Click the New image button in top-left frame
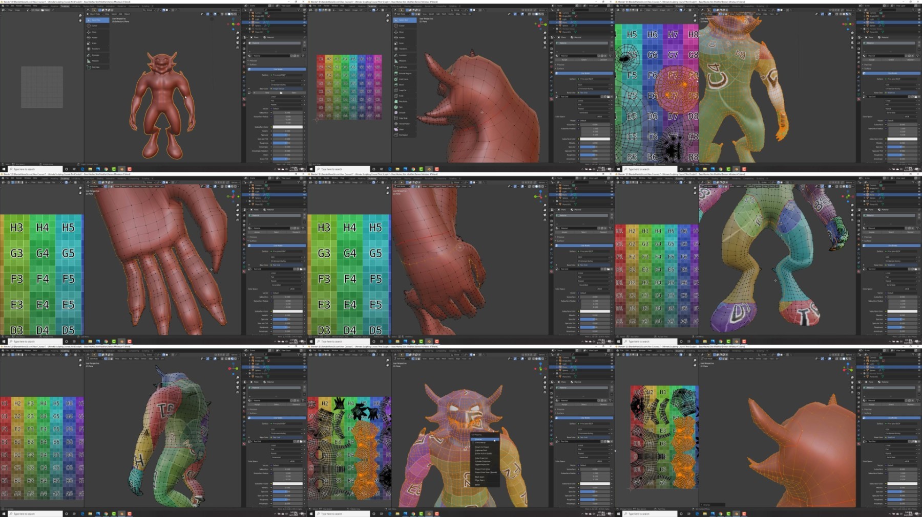 point(267,93)
